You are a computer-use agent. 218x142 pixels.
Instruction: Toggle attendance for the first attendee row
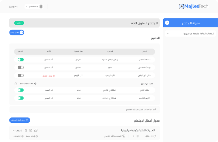click(20, 60)
